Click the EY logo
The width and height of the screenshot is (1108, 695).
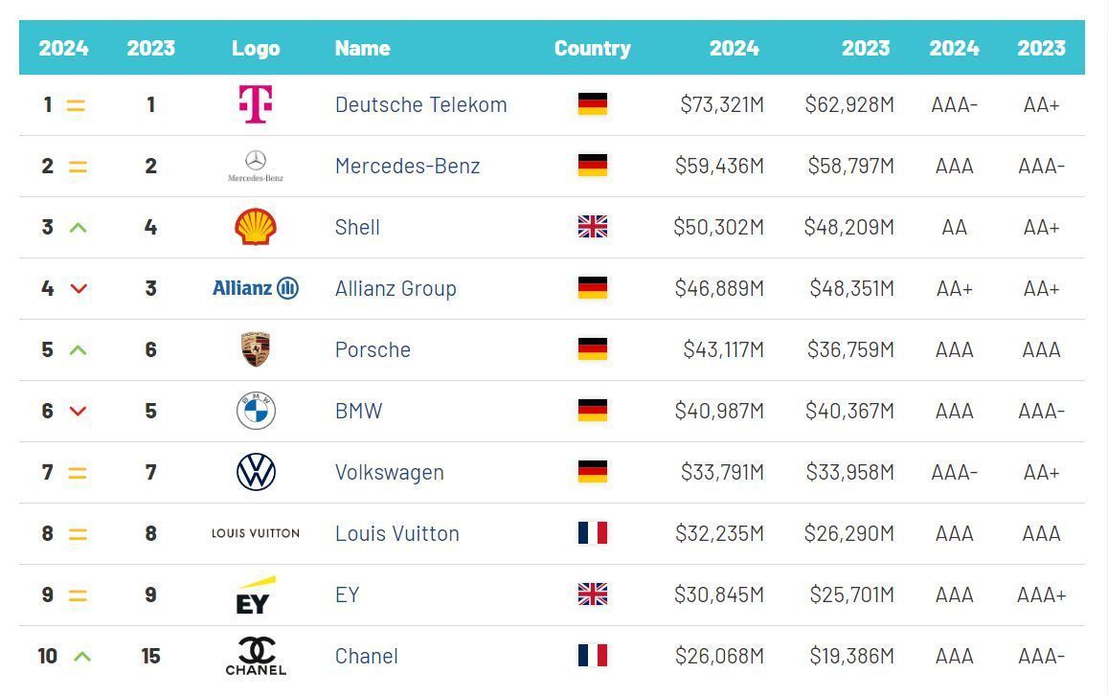(256, 594)
